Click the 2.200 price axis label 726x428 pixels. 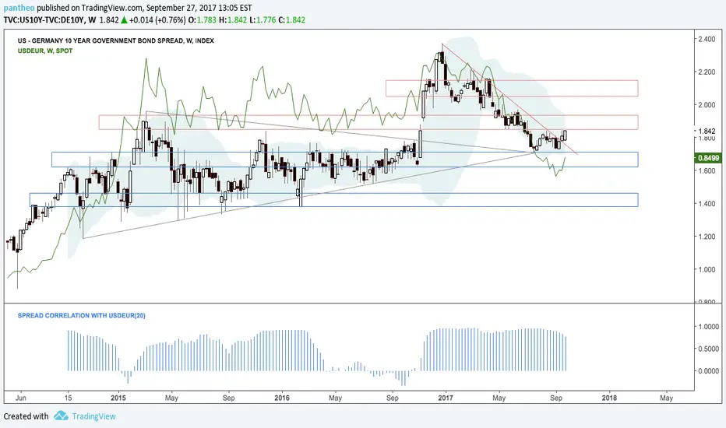(707, 72)
